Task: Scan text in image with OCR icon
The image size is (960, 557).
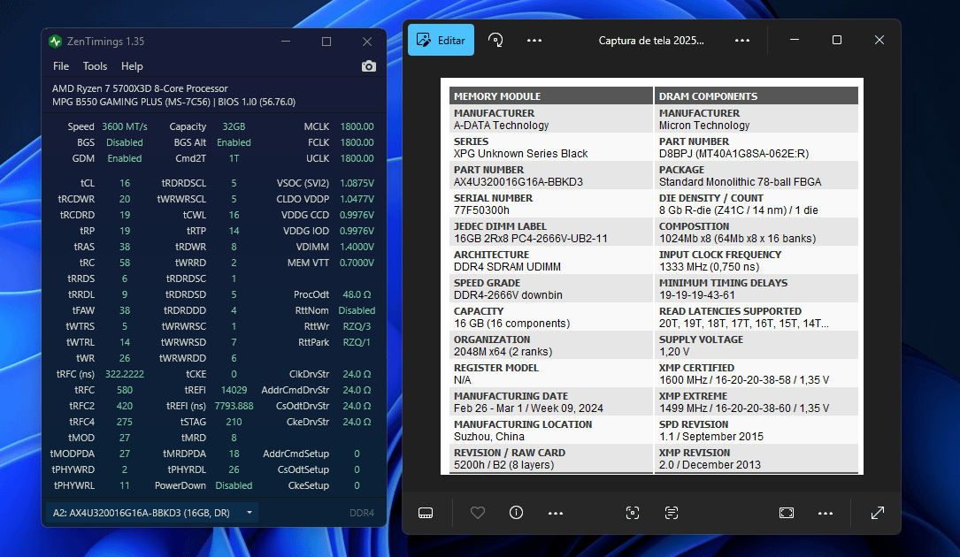Action: [672, 513]
